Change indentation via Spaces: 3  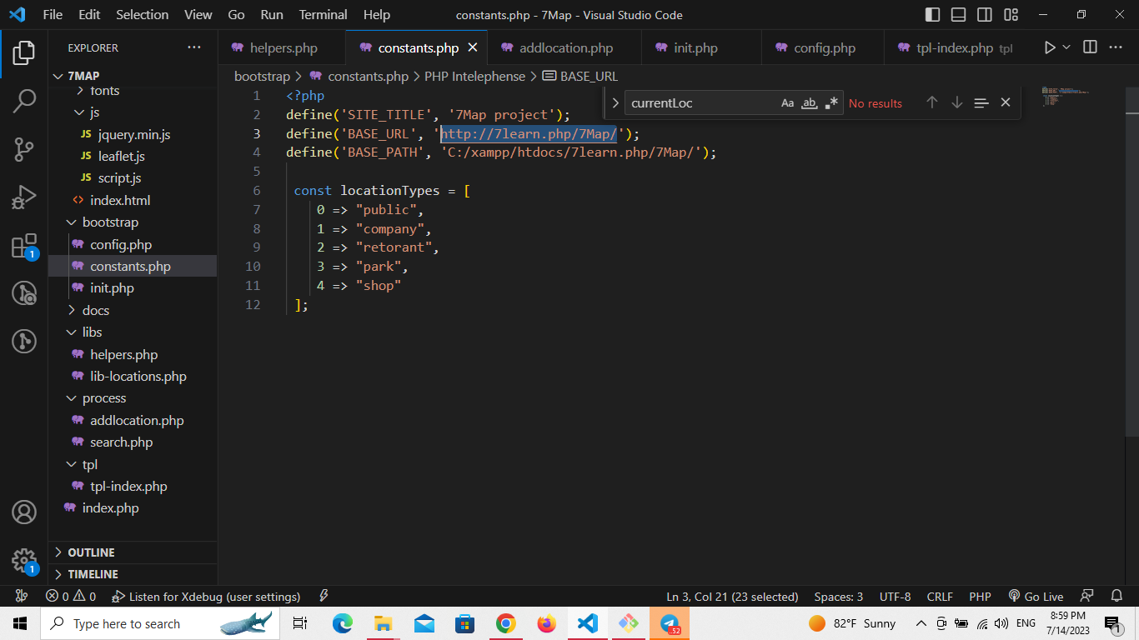coord(838,597)
